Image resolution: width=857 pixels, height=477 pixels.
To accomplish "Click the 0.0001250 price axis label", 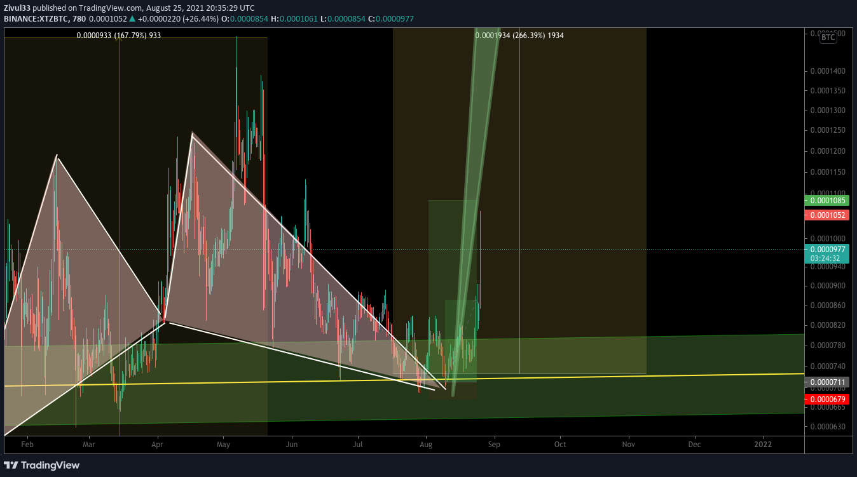I will coord(828,131).
